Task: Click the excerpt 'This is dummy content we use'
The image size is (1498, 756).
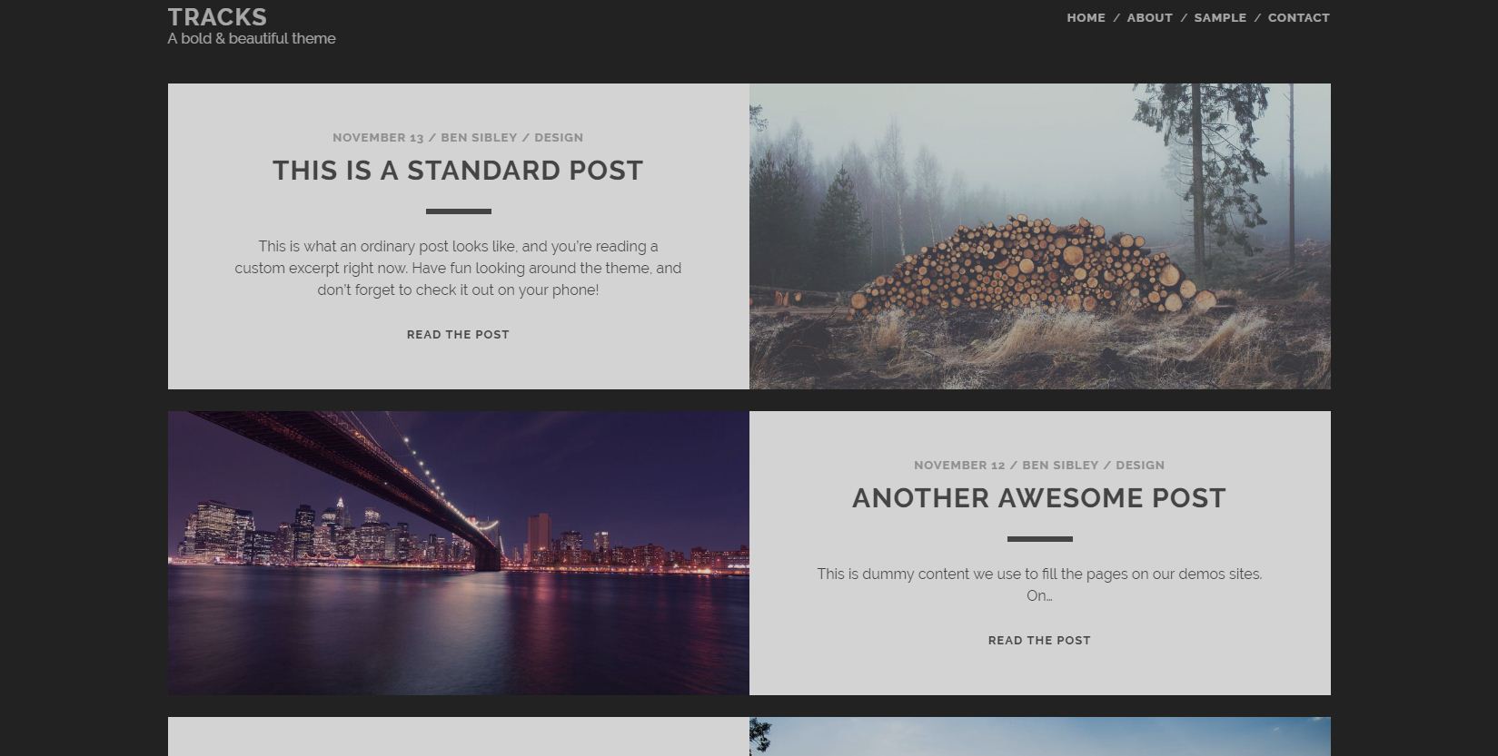Action: coord(1039,585)
